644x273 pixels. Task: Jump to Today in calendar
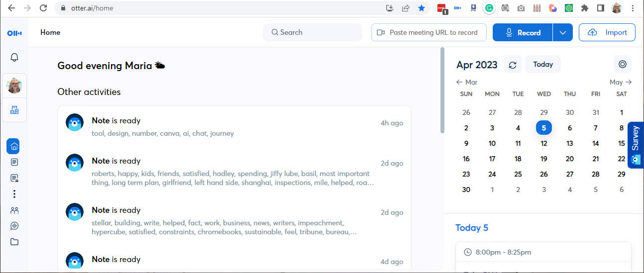543,64
